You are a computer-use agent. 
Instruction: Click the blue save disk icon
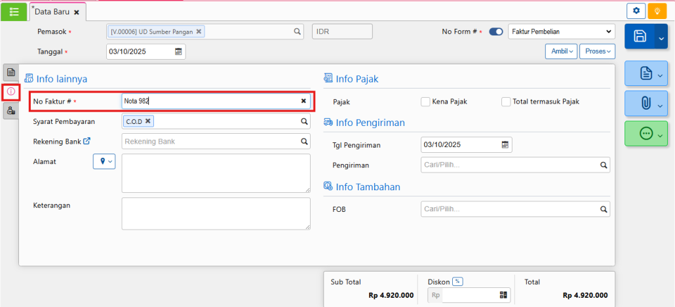[640, 38]
